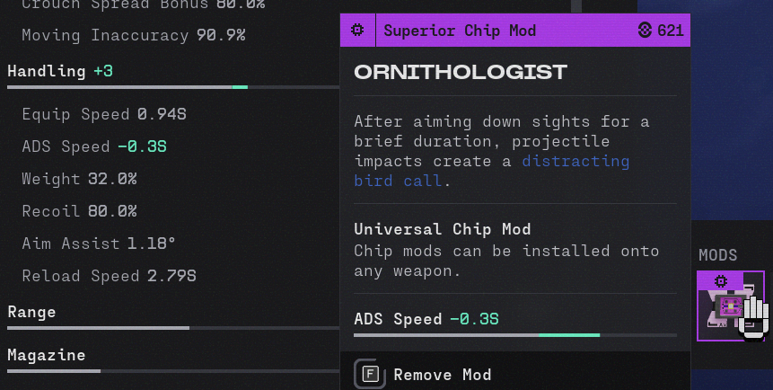Click the stats panel scrollbar at top
The image size is (773, 390).
click(576, 6)
